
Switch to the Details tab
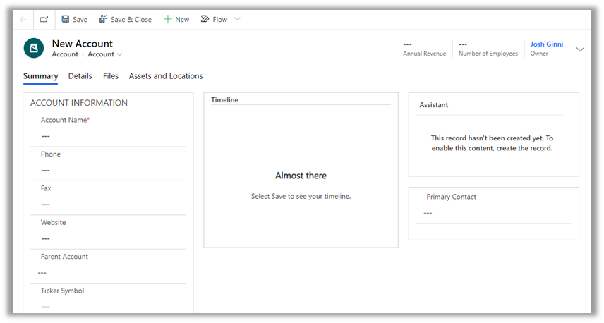coord(80,76)
